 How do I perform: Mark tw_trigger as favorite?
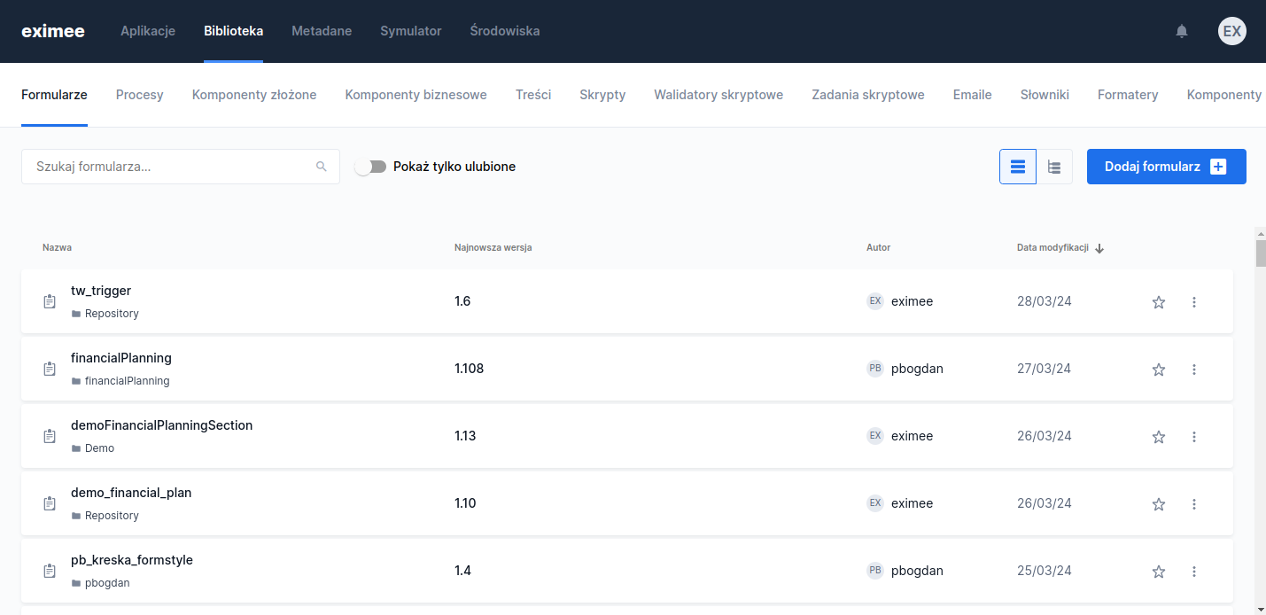1158,302
